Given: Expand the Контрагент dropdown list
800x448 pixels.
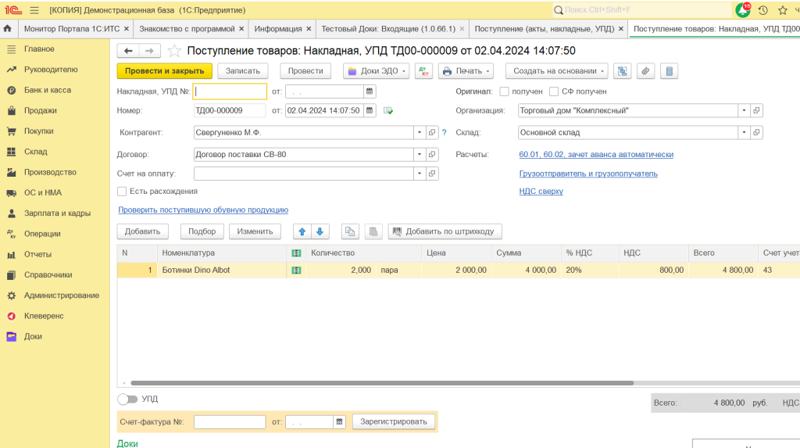Looking at the screenshot, I should (x=420, y=132).
